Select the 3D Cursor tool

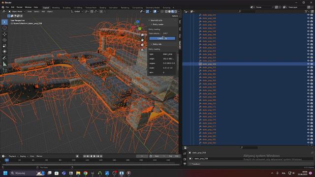click(4, 28)
